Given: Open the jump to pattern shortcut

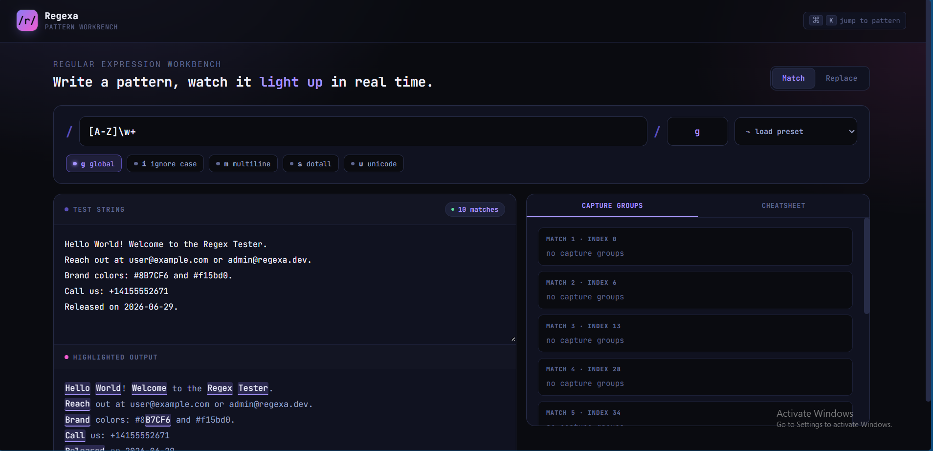Looking at the screenshot, I should tap(854, 21).
